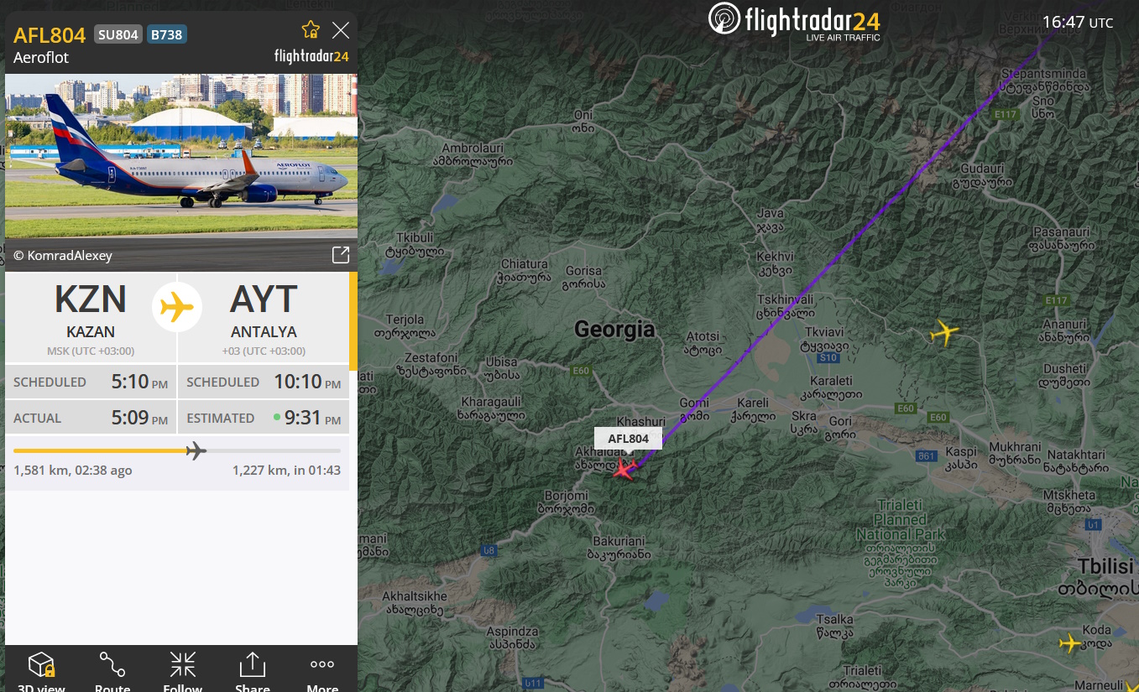1139x692 pixels.
Task: Show the flight Route
Action: [x=112, y=670]
